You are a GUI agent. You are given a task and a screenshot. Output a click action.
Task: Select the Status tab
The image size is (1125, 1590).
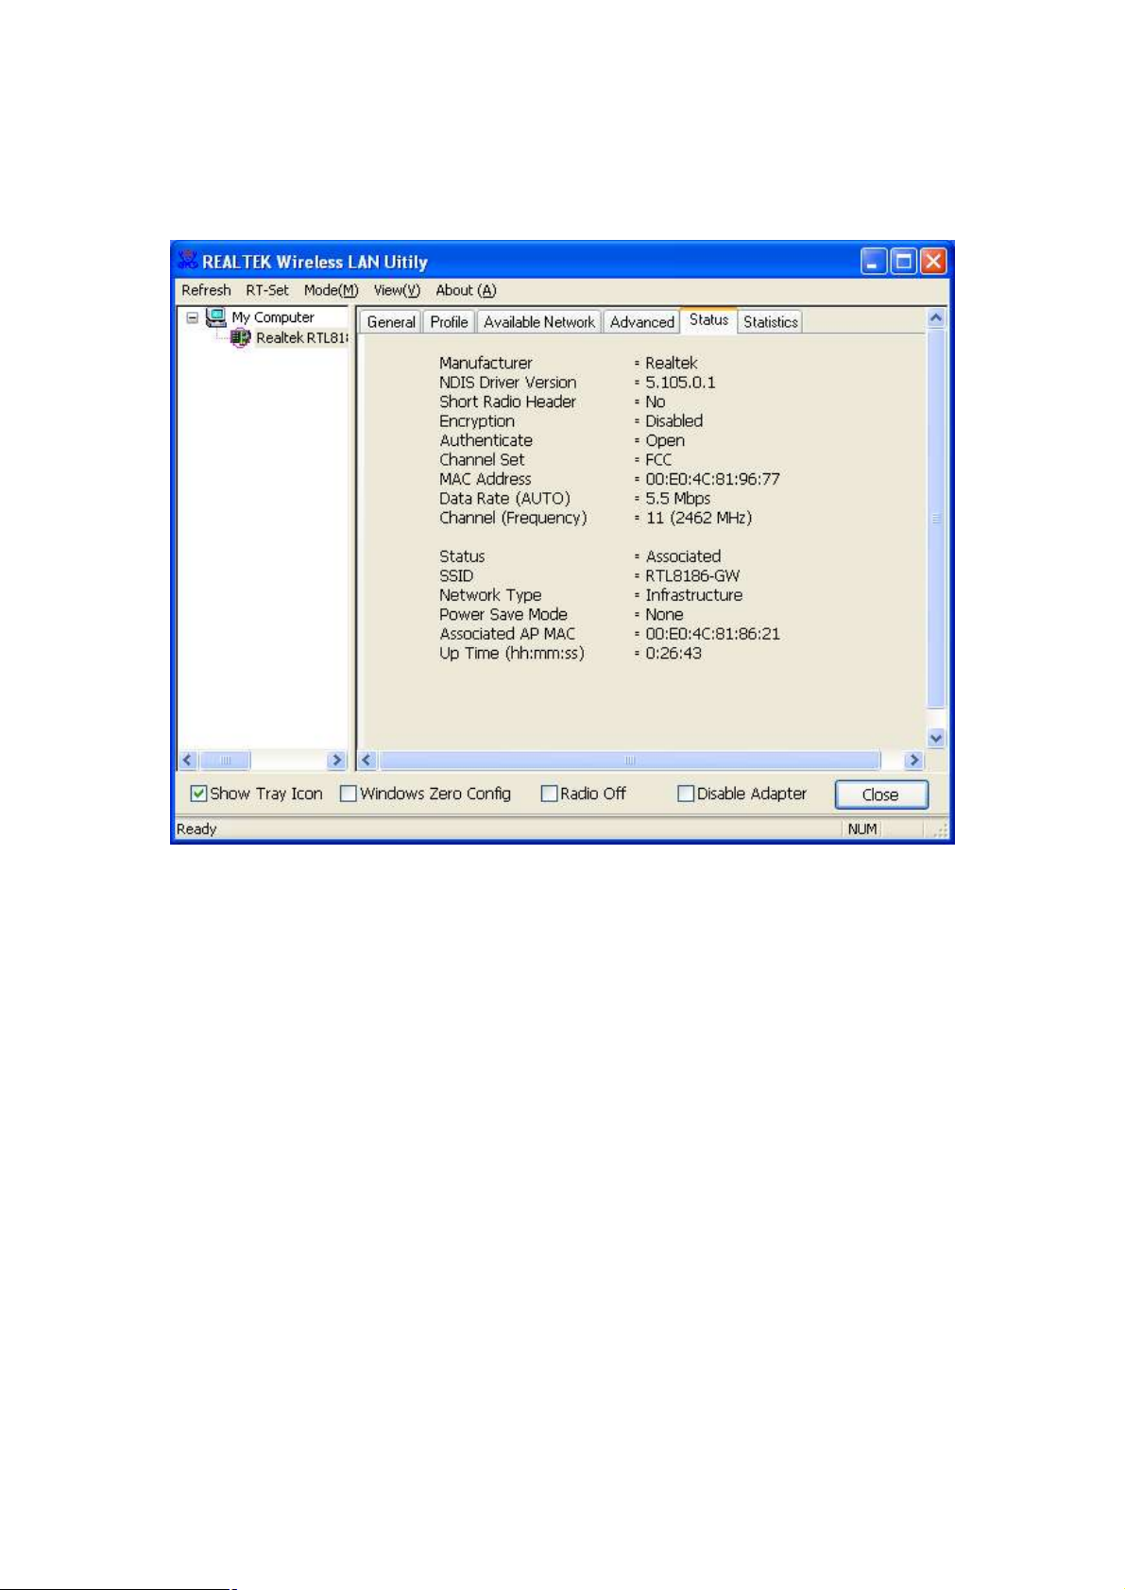point(708,320)
